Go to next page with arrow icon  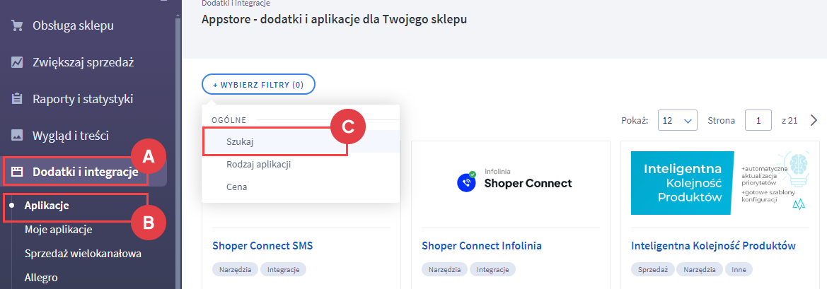click(814, 120)
